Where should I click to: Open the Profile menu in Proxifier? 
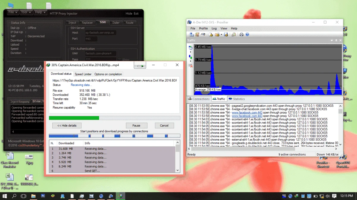click(203, 28)
